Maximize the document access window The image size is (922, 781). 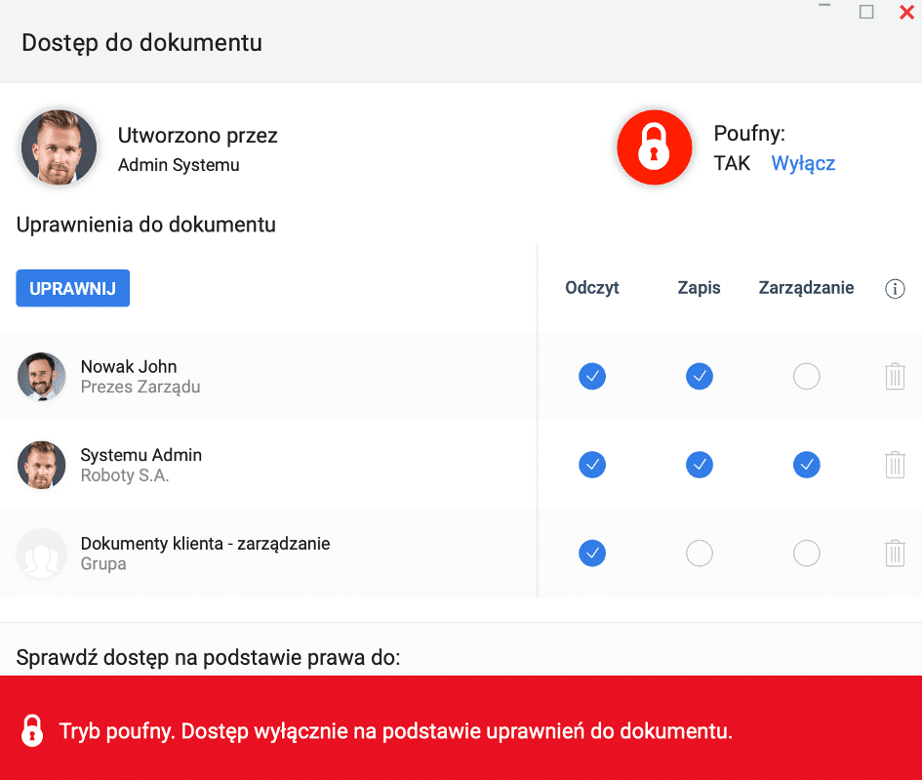tap(866, 12)
